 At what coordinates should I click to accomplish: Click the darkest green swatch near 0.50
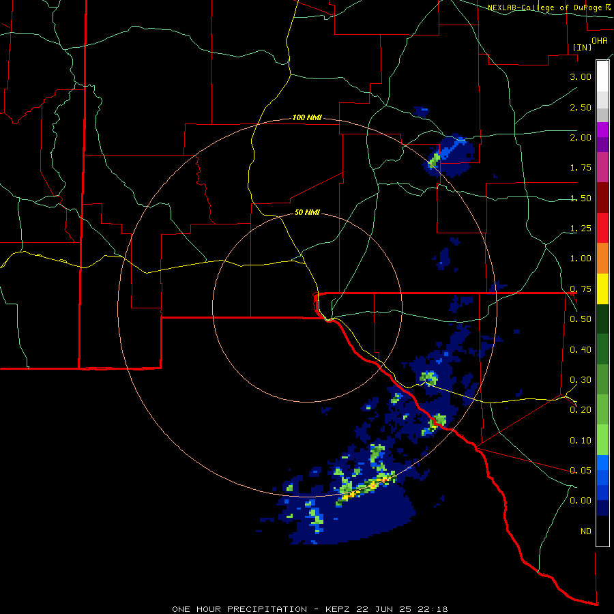[602, 319]
